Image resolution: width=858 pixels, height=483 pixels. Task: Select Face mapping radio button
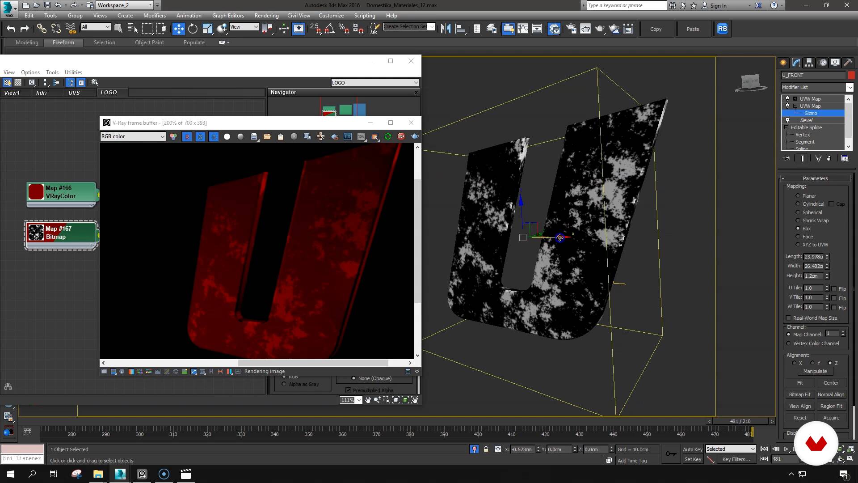coord(798,236)
